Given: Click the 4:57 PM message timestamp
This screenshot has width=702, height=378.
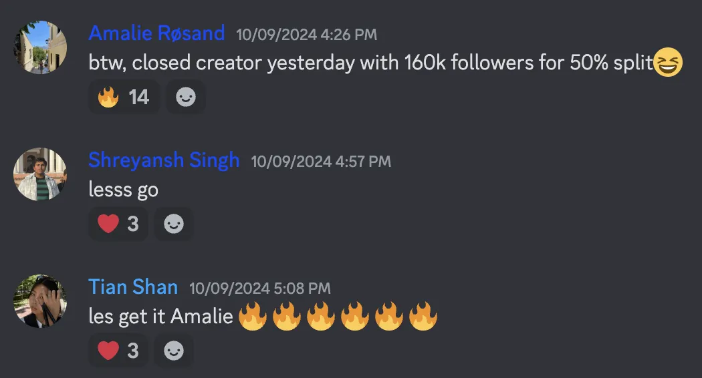Looking at the screenshot, I should 321,162.
